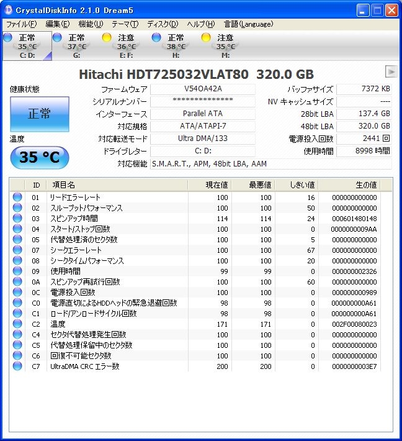Select the 代替処理済のセクタ数 attribute name
Viewport: 402px width, 441px height.
[x=84, y=240]
